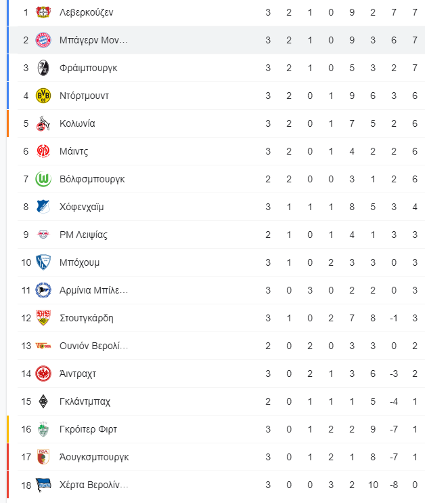Click the Augsburg FCA crest
This screenshot has width=425, height=503.
(43, 457)
